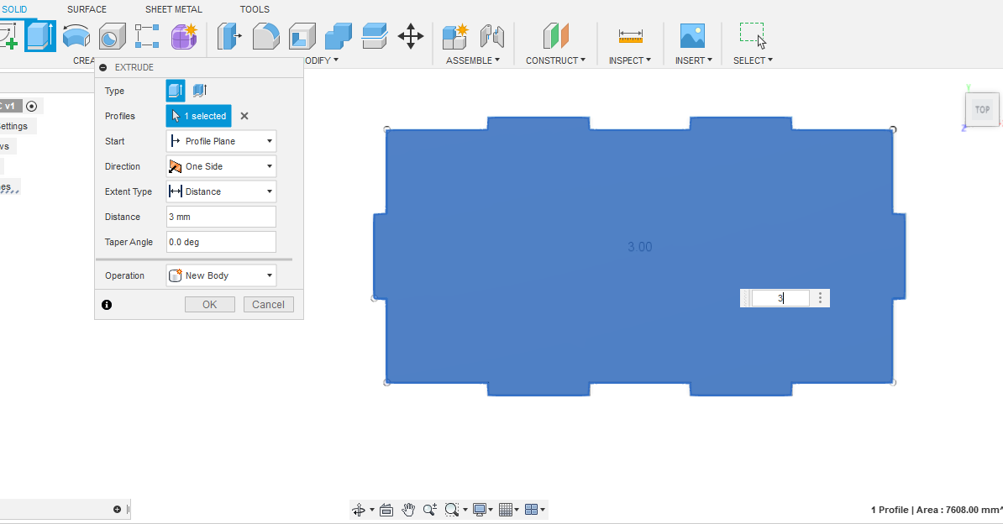Open the Construct menu

555,60
